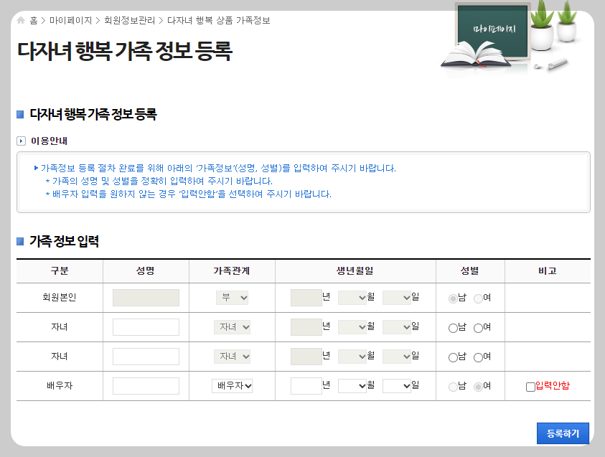
Task: Submit the form with 등록하기 button
Action: [563, 433]
